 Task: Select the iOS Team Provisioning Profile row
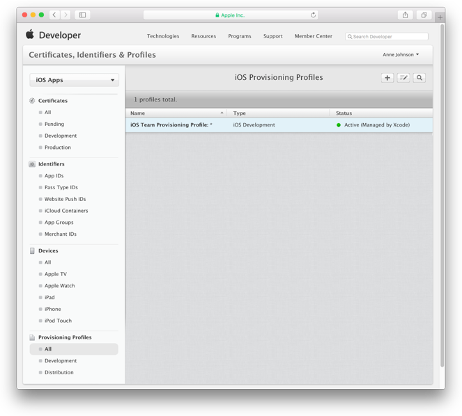(279, 125)
